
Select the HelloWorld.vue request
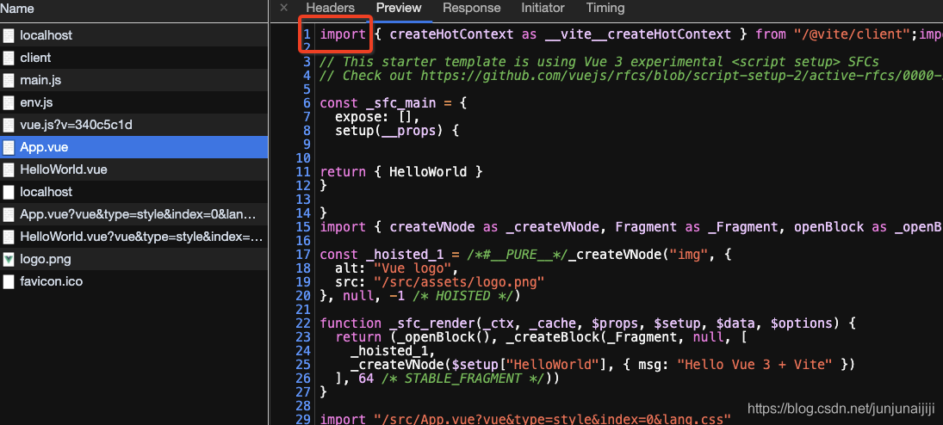click(133, 169)
